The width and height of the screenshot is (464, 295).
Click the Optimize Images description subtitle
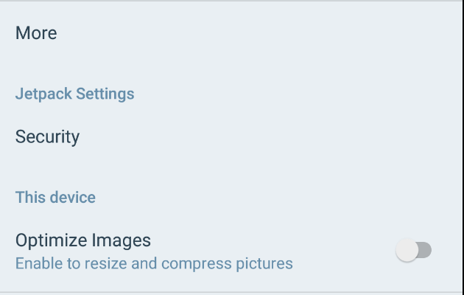point(154,263)
